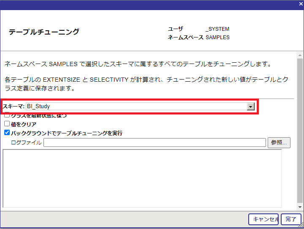Click the _SYSTEM user name text
The image size is (304, 229).
tap(217, 29)
